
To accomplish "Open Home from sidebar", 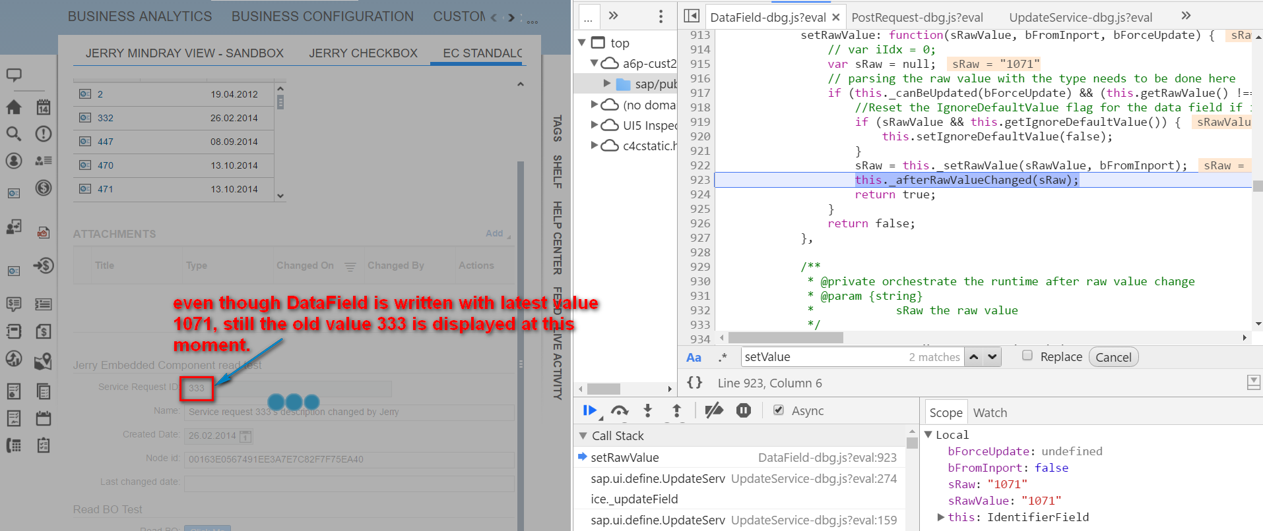I will pos(14,107).
